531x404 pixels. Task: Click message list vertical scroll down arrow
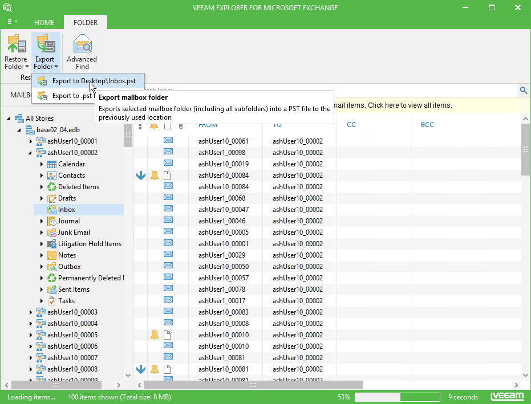click(x=525, y=375)
